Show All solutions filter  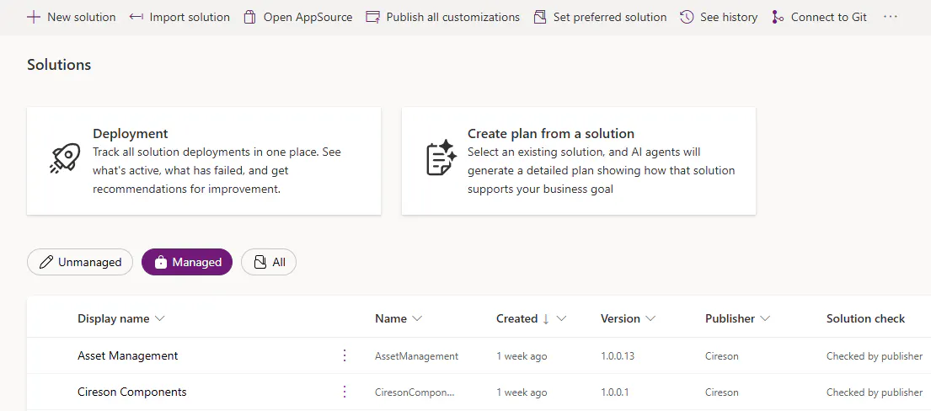click(x=269, y=262)
